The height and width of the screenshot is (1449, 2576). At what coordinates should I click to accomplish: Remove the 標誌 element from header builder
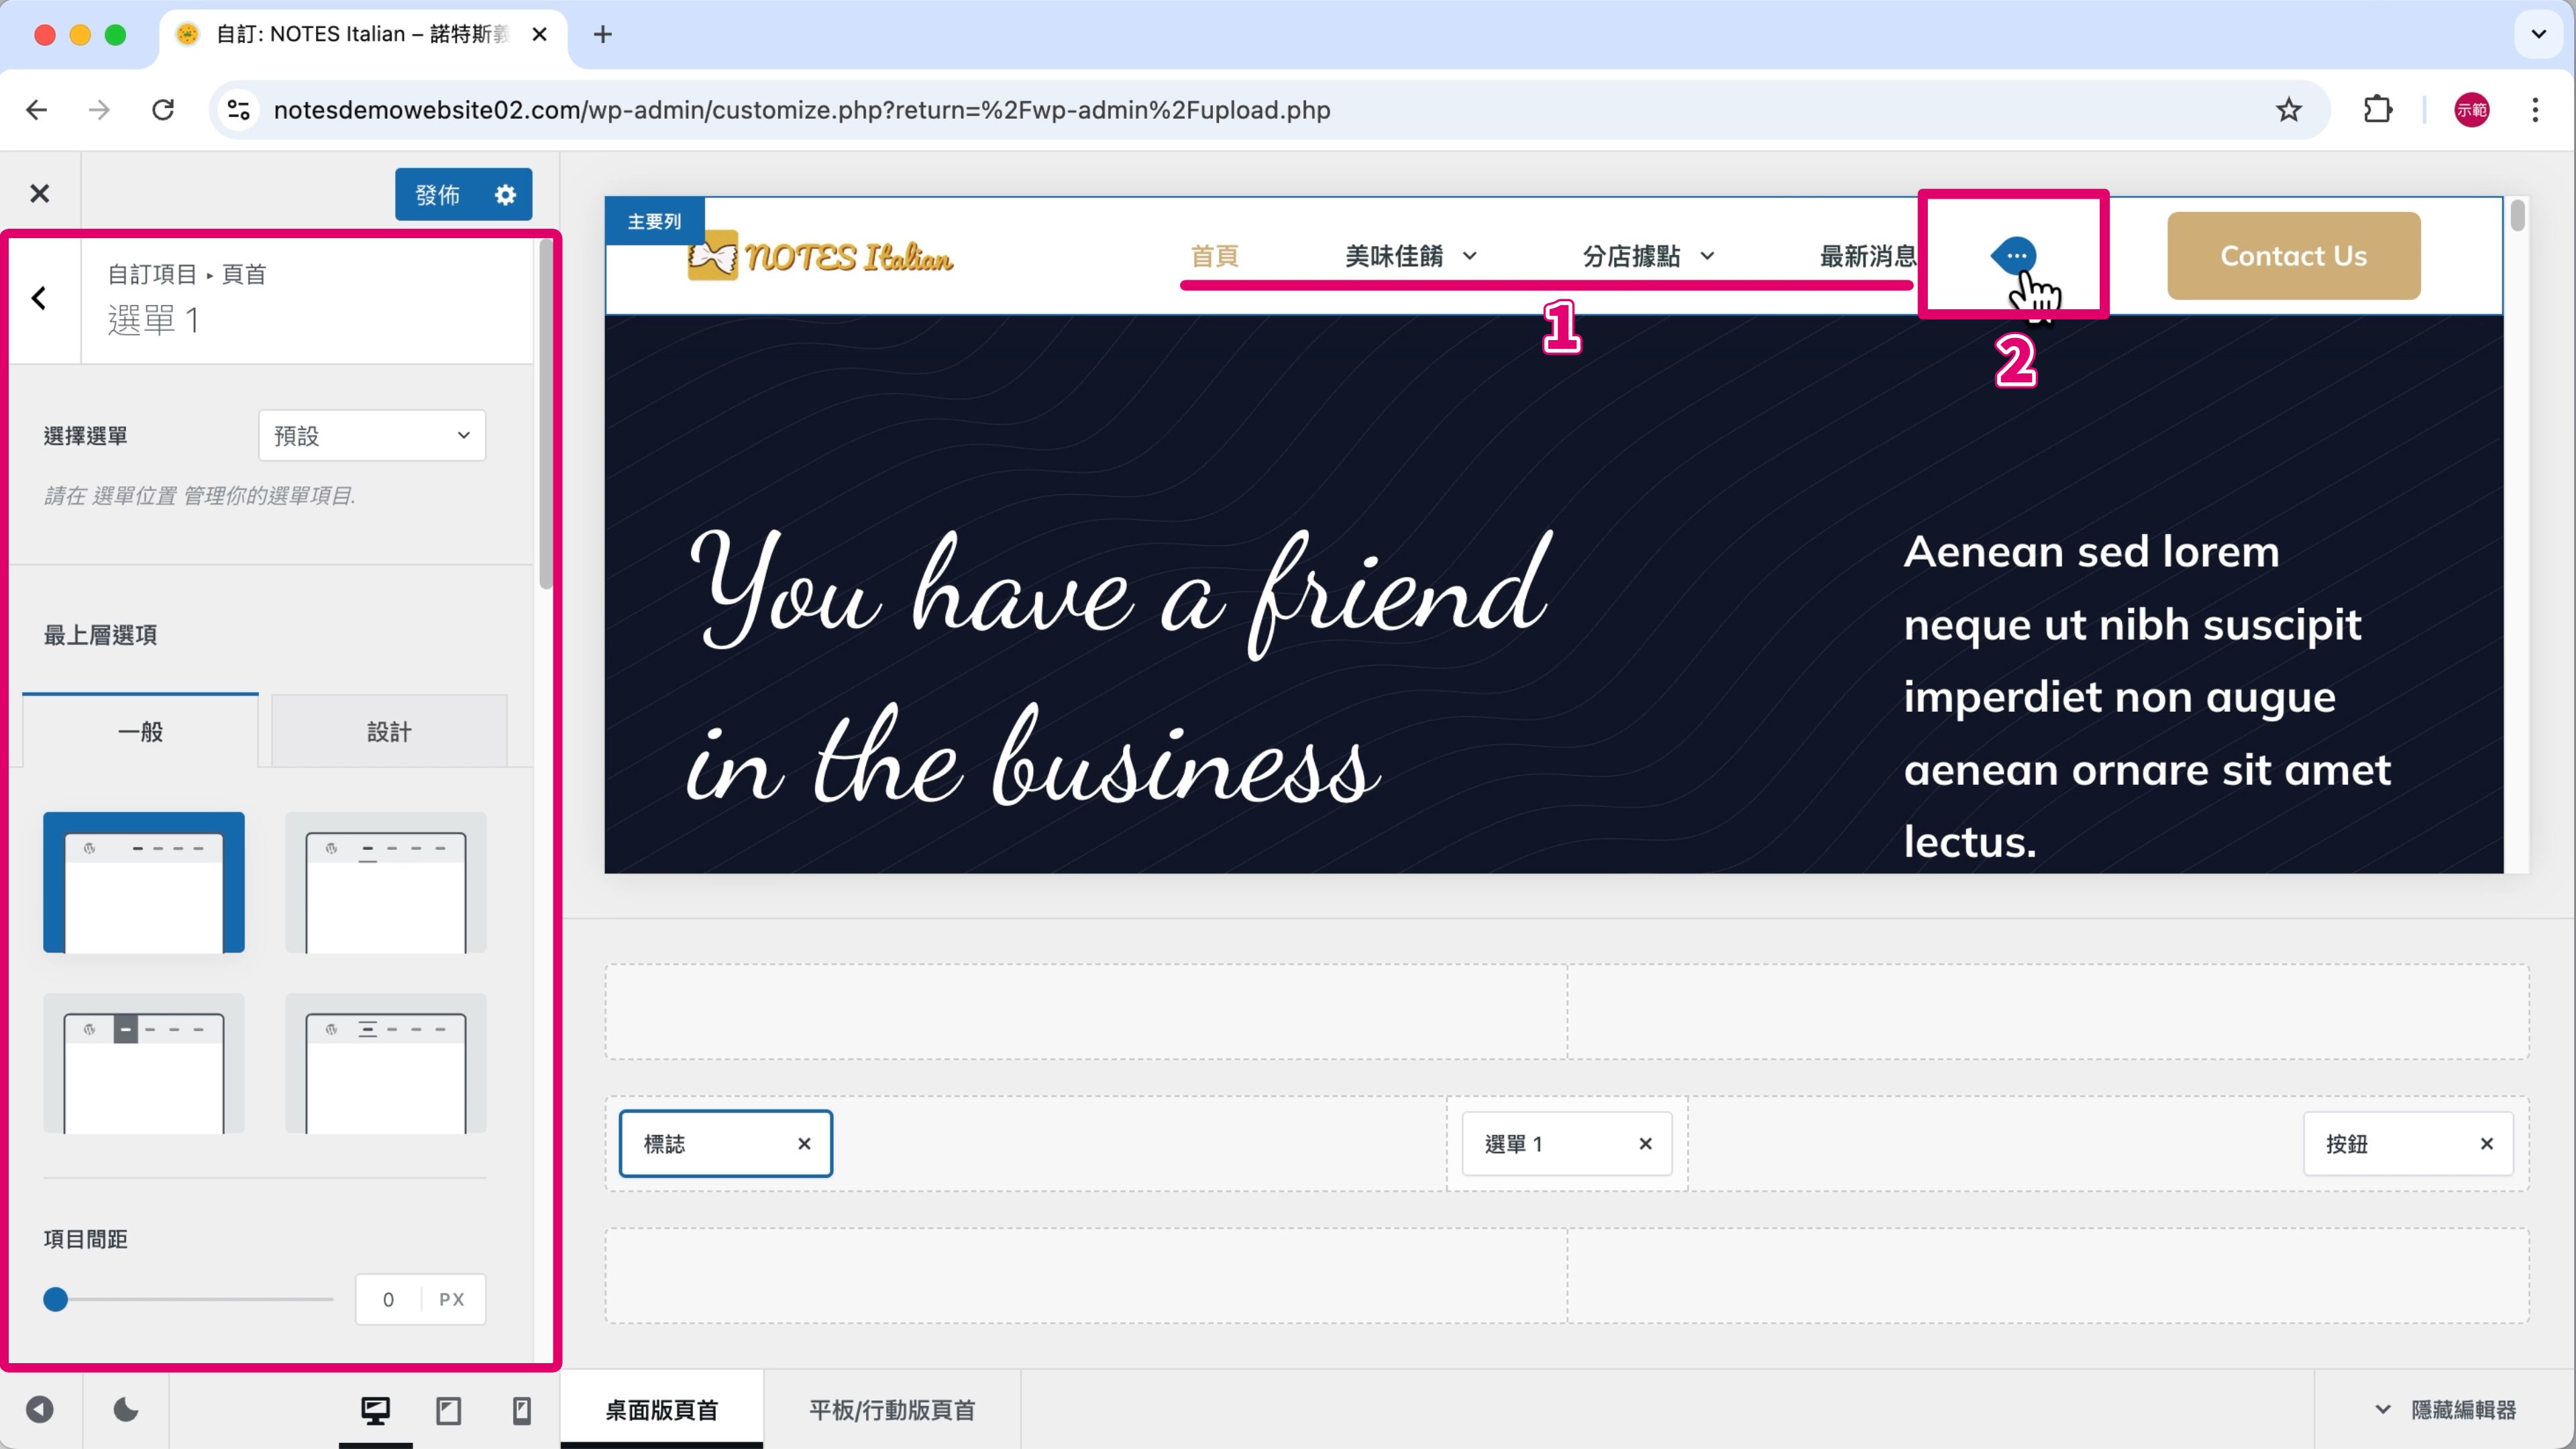(x=804, y=1143)
